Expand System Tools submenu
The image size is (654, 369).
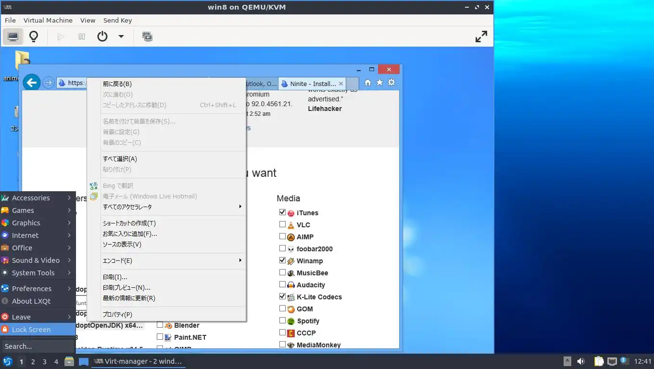click(38, 273)
